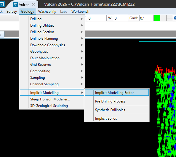
Task: Open the console tab icon
Action: (2, 4)
